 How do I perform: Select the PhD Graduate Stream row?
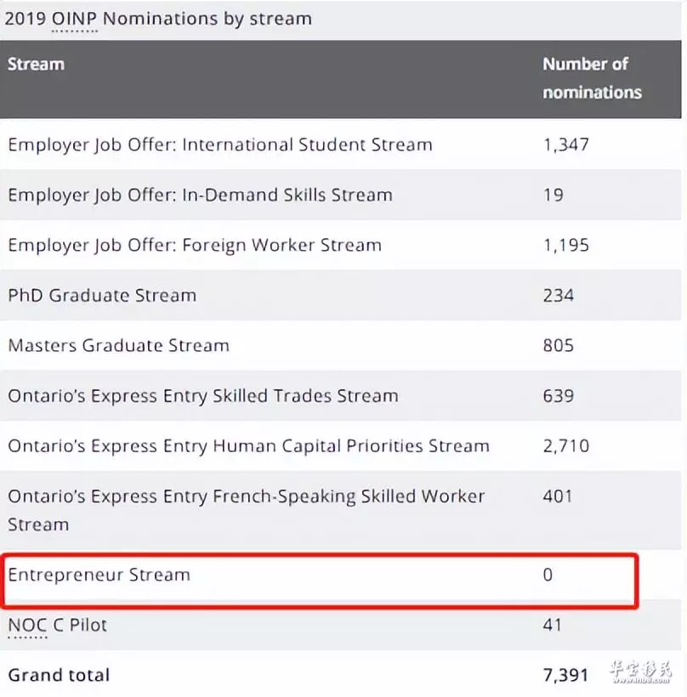click(341, 295)
